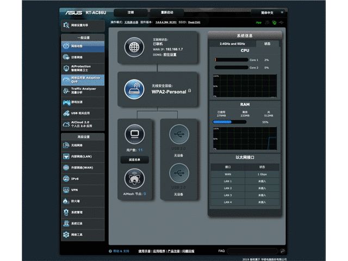Open the VPN menu item

83,190
